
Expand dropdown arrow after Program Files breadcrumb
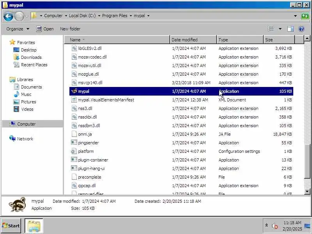point(131,16)
